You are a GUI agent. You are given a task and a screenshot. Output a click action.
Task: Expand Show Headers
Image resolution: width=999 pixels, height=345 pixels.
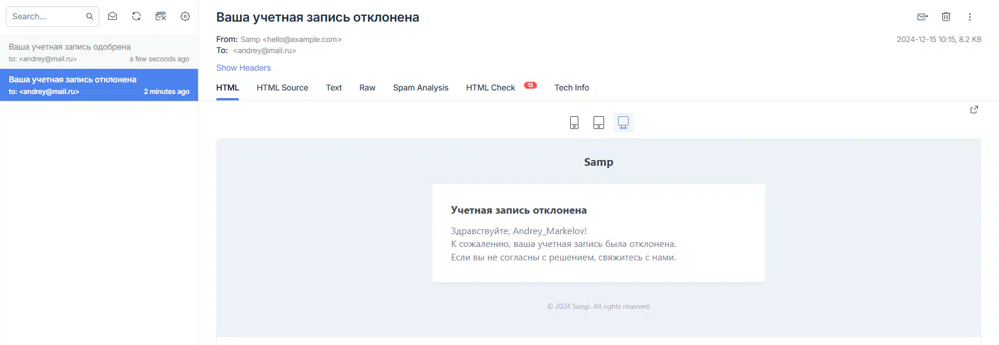243,68
